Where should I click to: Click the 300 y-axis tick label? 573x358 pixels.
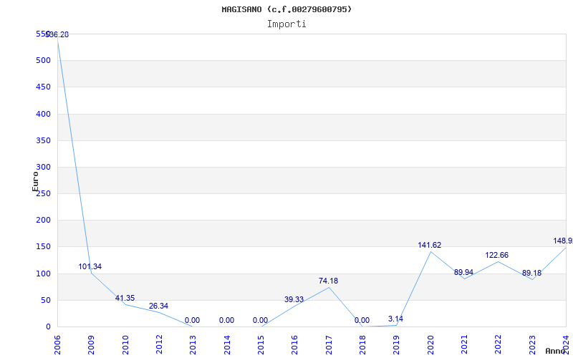pyautogui.click(x=43, y=167)
